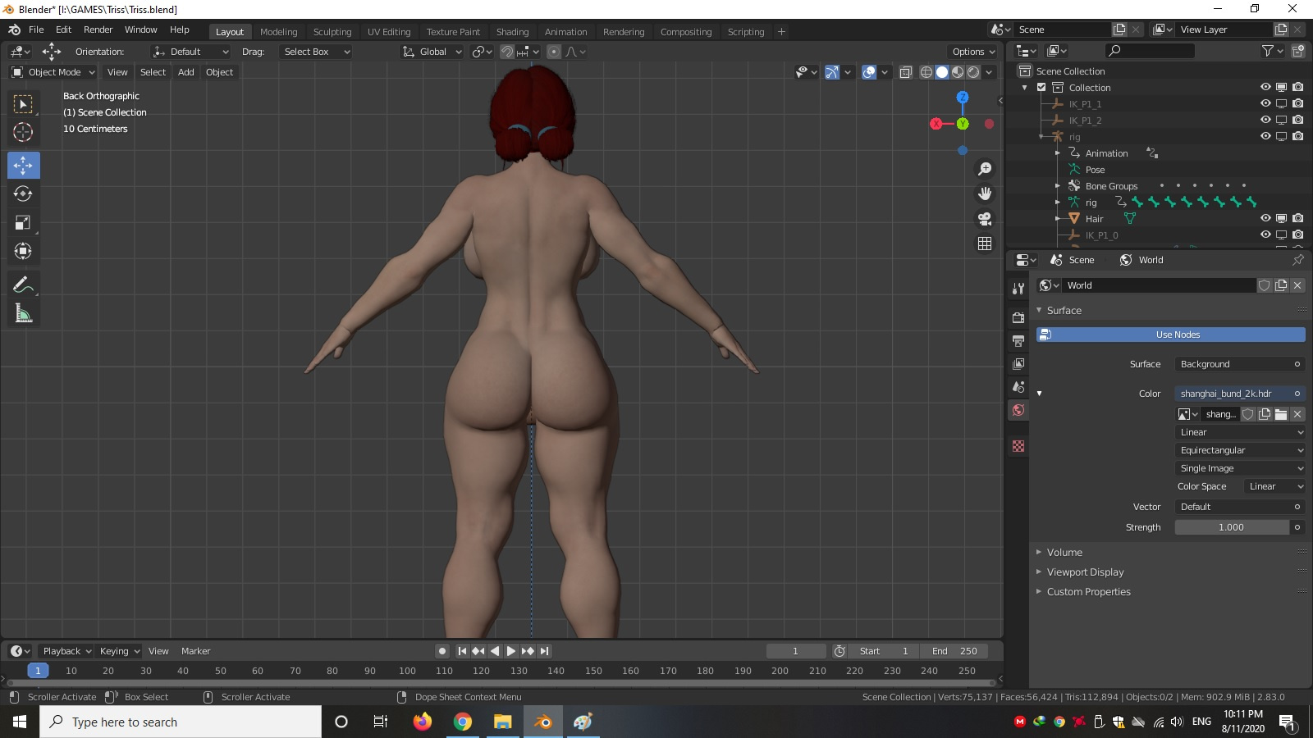Adjust the Strength 1.000 slider
Screen dimensions: 1313x738
1232,527
